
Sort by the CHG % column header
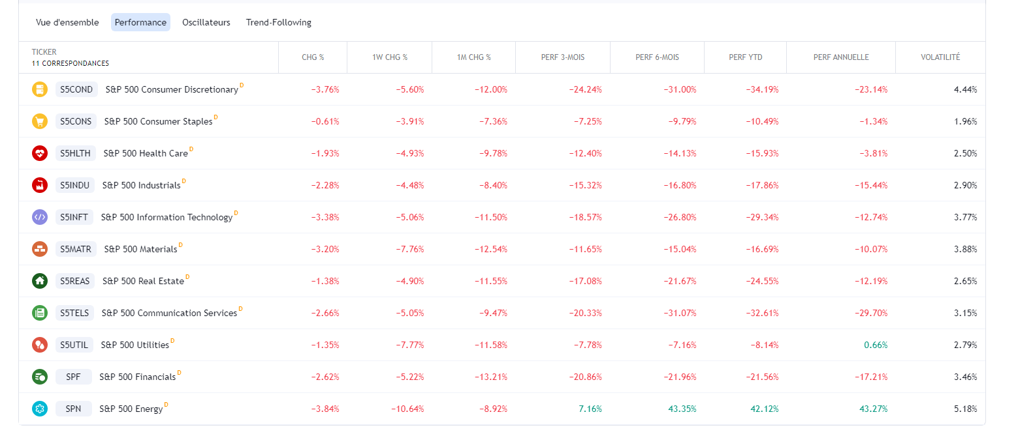click(x=313, y=57)
